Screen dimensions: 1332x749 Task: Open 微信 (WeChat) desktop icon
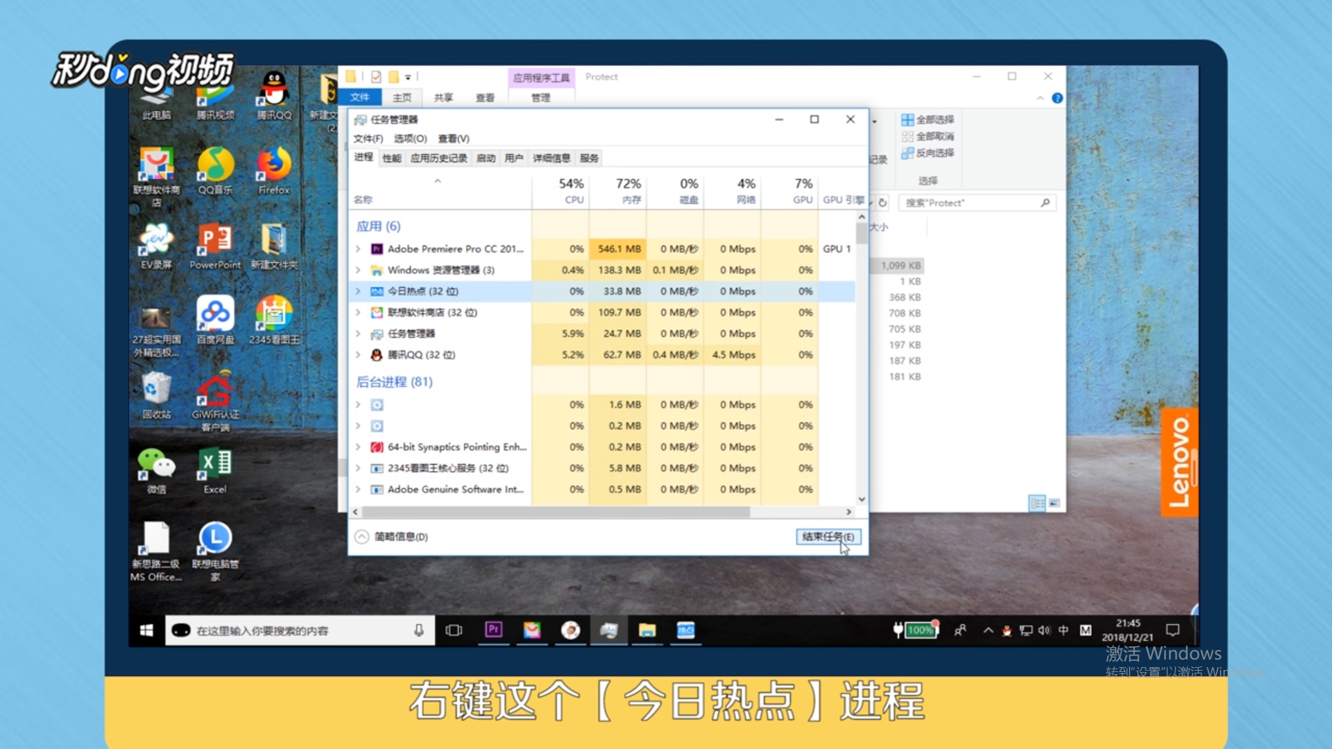pyautogui.click(x=156, y=463)
